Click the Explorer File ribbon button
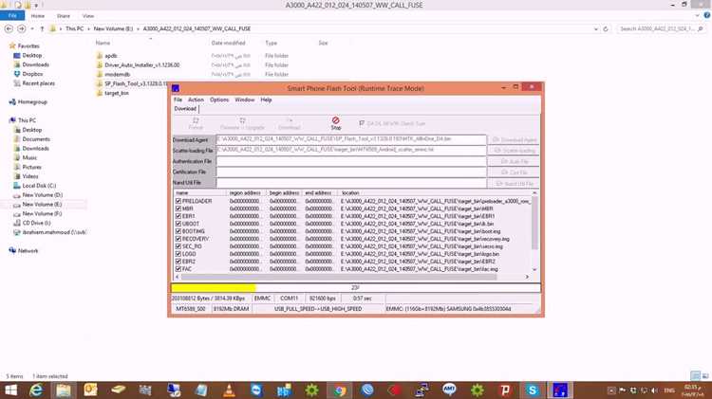This screenshot has height=399, width=712. point(12,16)
